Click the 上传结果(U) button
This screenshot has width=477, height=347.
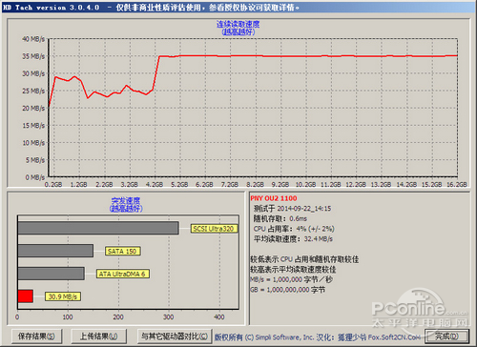(98, 336)
